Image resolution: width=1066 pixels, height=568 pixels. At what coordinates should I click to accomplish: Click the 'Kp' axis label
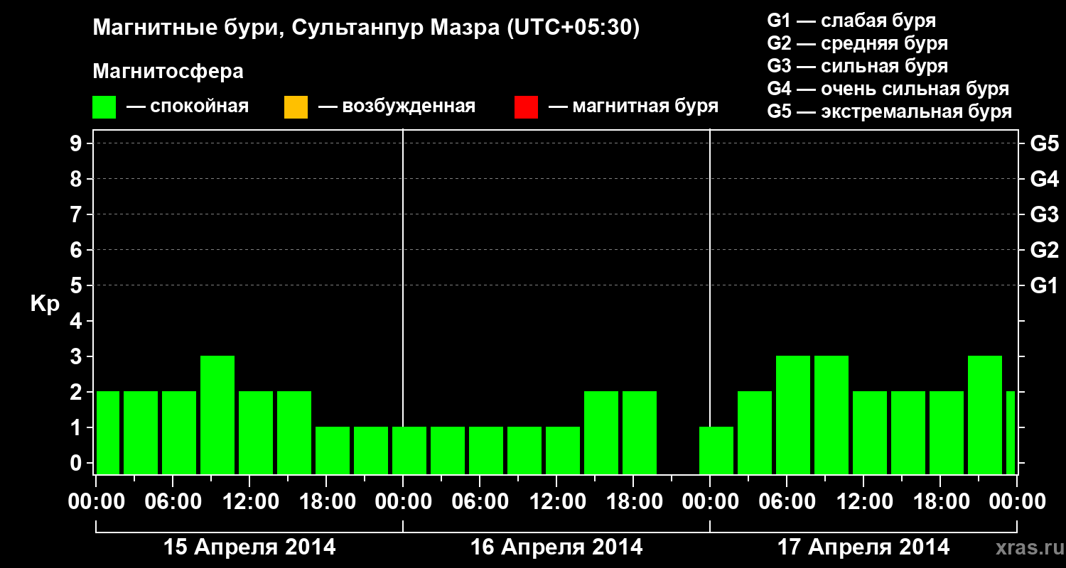coord(45,304)
